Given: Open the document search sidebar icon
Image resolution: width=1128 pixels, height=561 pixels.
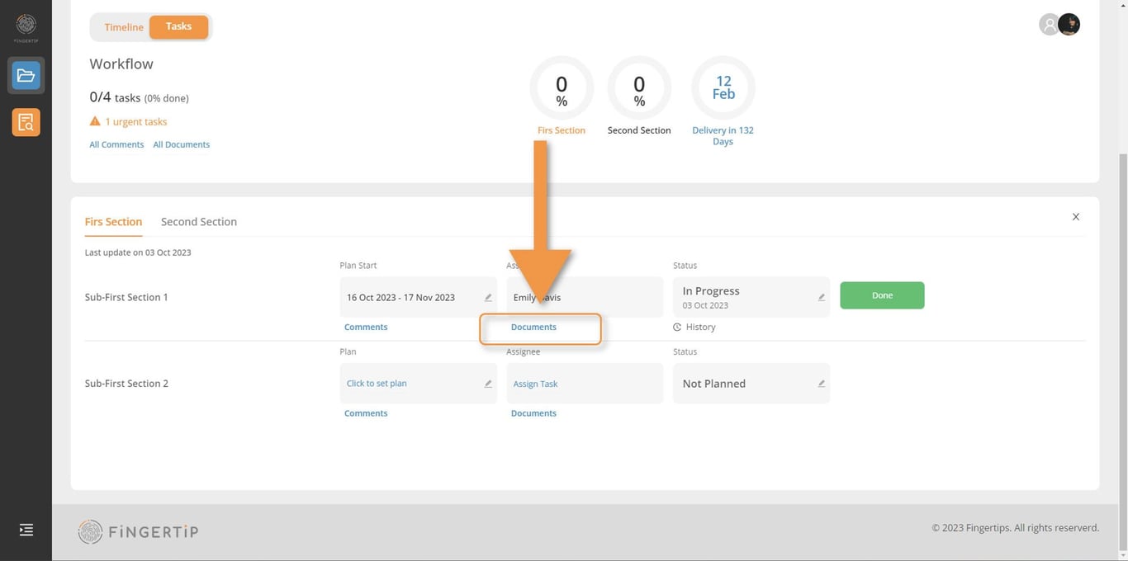Looking at the screenshot, I should tap(26, 122).
